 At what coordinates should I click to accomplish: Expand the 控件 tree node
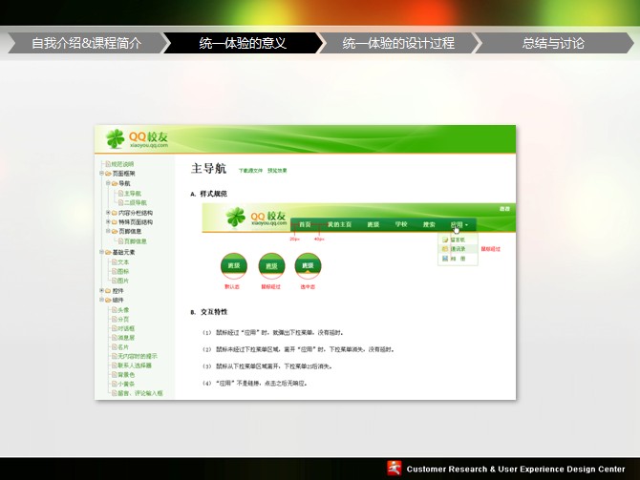pyautogui.click(x=101, y=290)
